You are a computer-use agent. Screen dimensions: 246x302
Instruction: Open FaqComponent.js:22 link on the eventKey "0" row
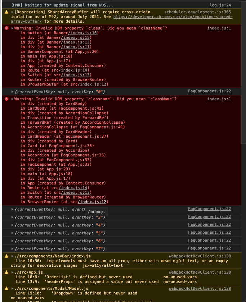(209, 91)
